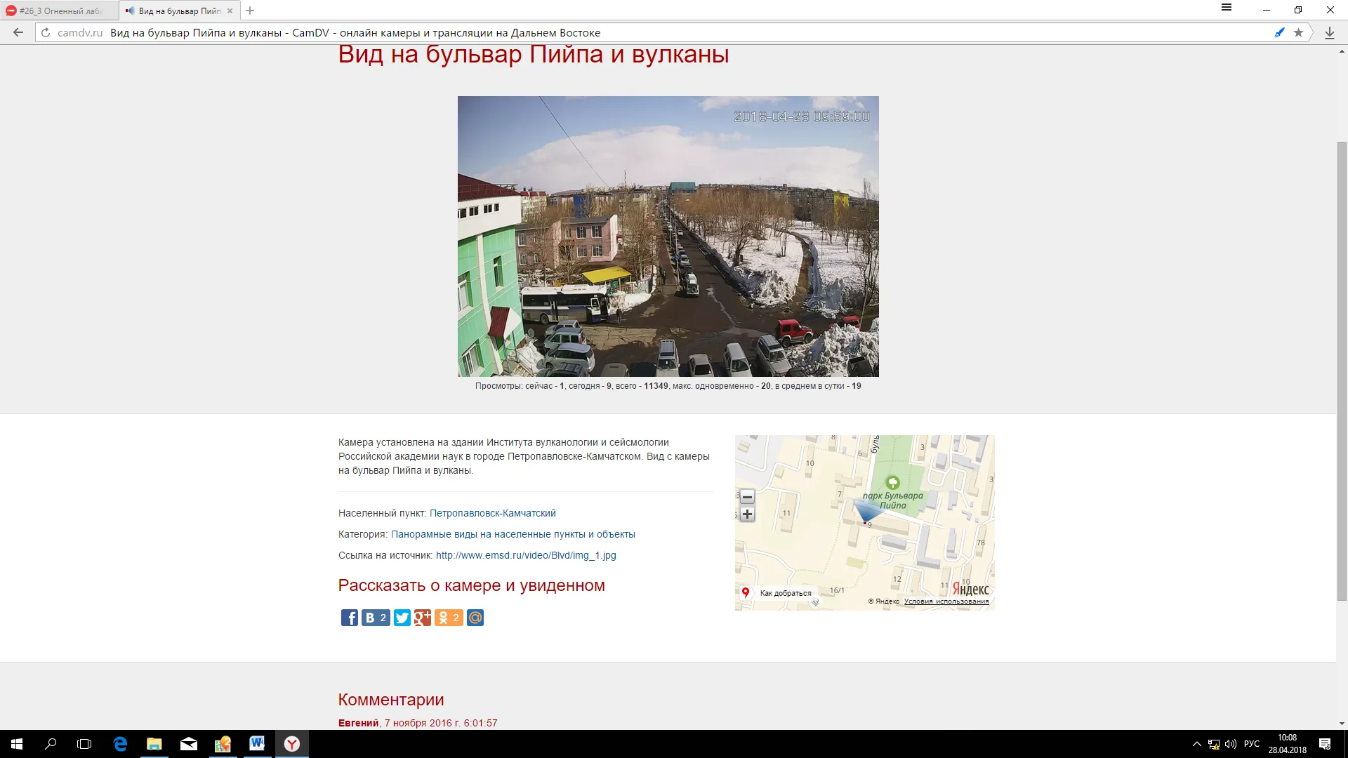The width and height of the screenshot is (1348, 758).
Task: Click the page vertical scrollbar thumb
Action: 1342,371
